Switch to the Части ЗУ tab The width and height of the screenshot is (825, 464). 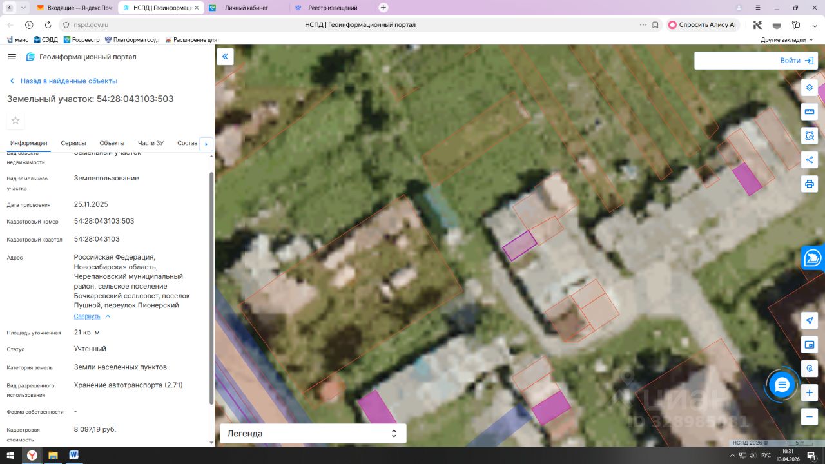(x=151, y=143)
